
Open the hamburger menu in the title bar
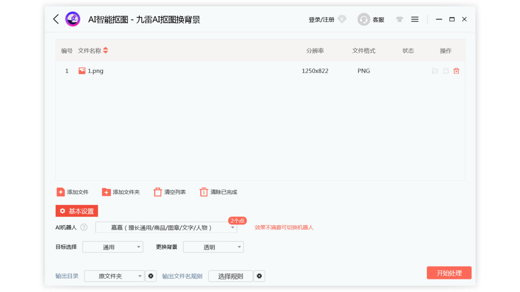414,19
